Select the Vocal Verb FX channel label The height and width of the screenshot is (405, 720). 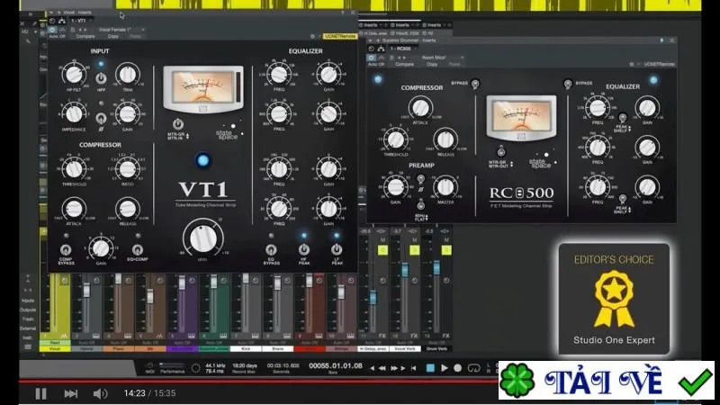405,349
